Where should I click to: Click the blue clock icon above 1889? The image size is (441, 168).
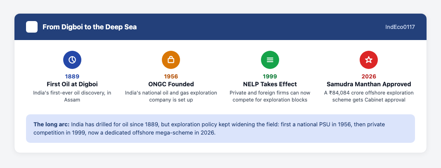point(72,60)
